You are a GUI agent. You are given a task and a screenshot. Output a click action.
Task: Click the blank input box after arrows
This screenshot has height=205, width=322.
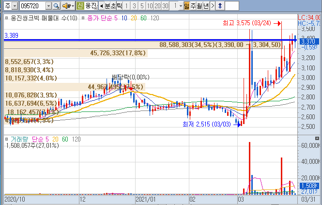[x=232, y=6]
